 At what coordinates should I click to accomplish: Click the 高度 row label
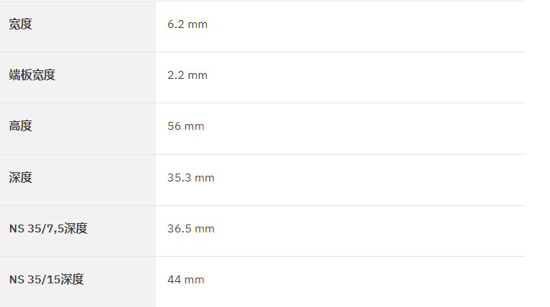tap(21, 126)
